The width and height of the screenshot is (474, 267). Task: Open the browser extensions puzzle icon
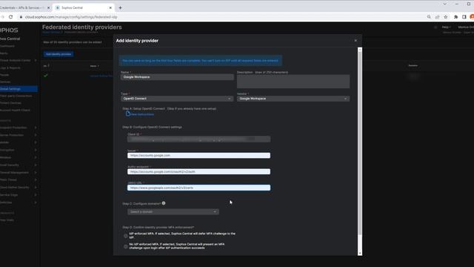click(456, 17)
